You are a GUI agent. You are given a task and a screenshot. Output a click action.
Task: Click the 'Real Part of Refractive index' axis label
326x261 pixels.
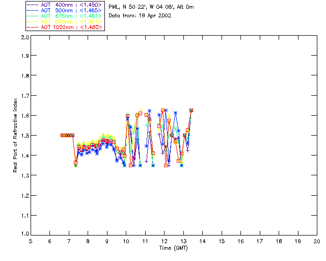tap(15, 136)
